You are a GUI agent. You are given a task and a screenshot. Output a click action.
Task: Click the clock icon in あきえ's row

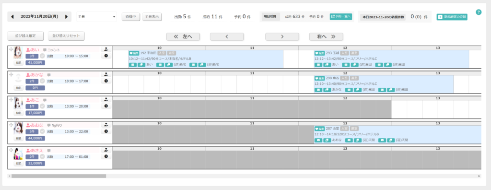pyautogui.click(x=106, y=156)
